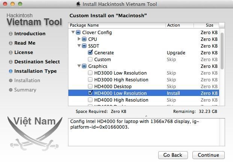Select the Summary step
The image size is (233, 165).
pyautogui.click(x=25, y=90)
